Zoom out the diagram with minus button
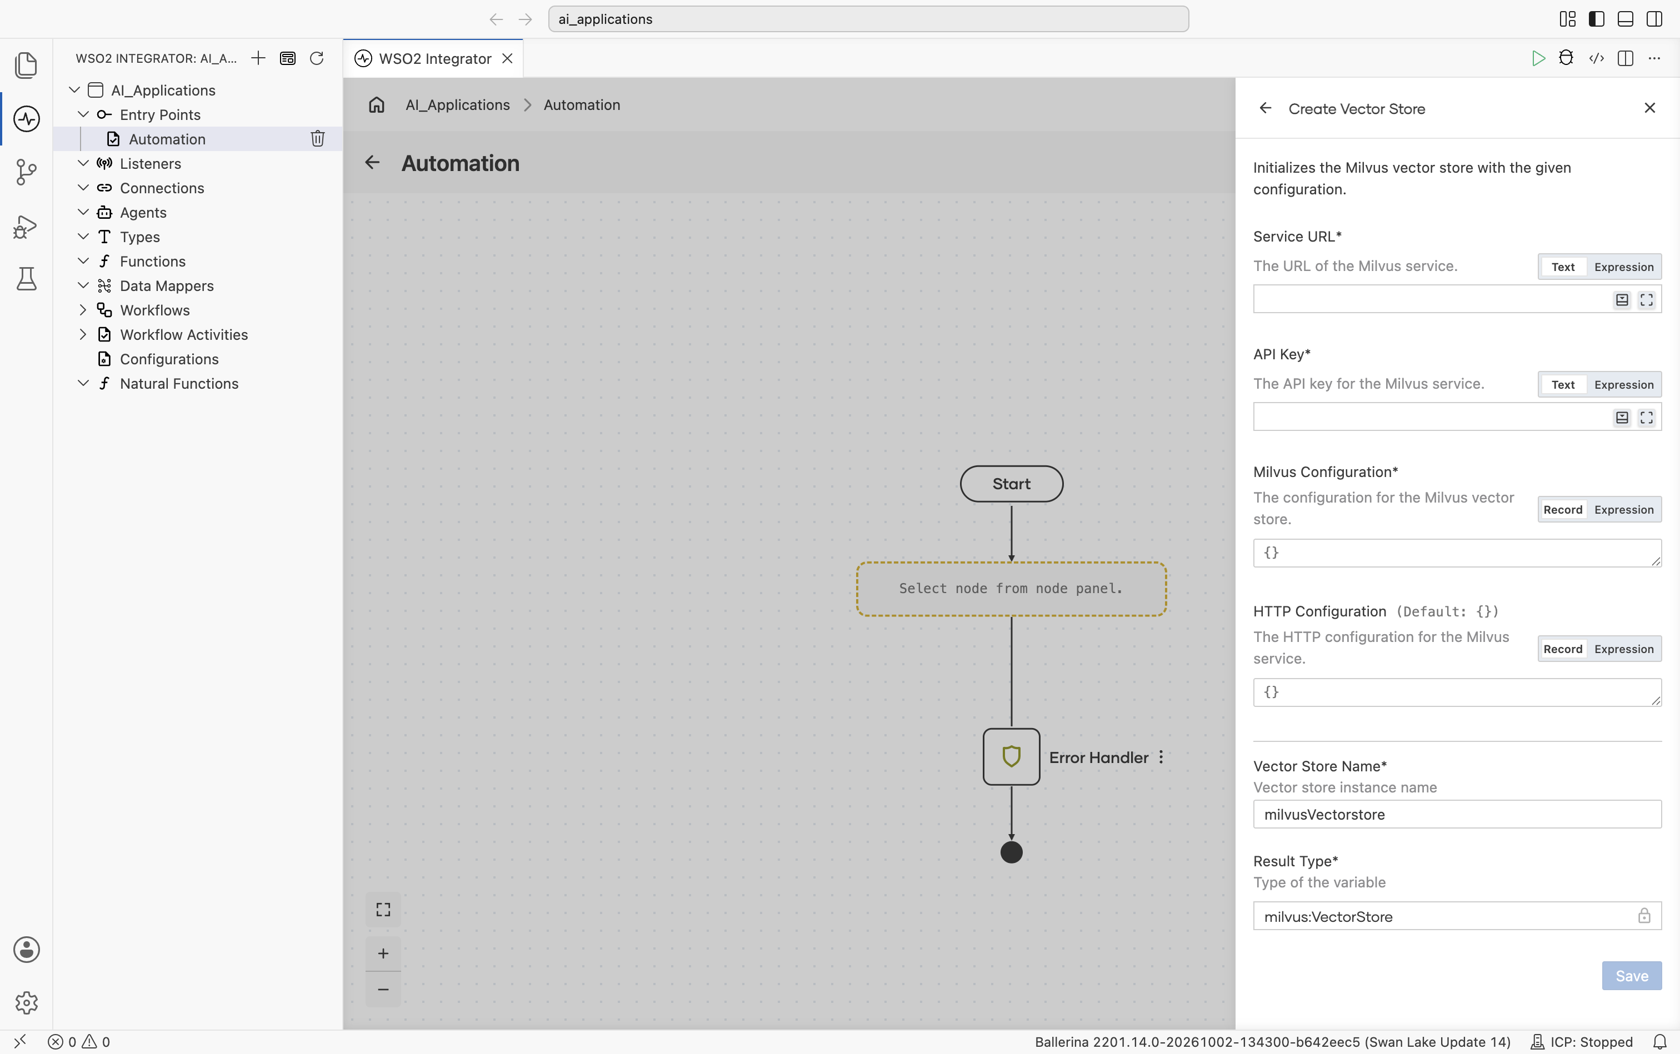The image size is (1680, 1054). tap(383, 989)
